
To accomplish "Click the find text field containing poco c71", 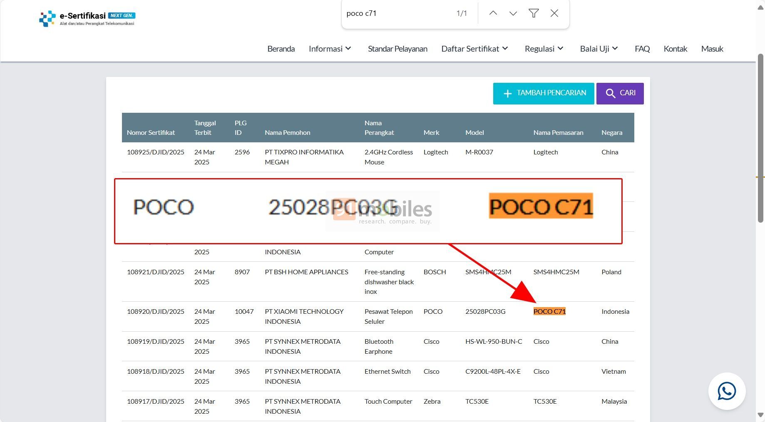I will [397, 13].
